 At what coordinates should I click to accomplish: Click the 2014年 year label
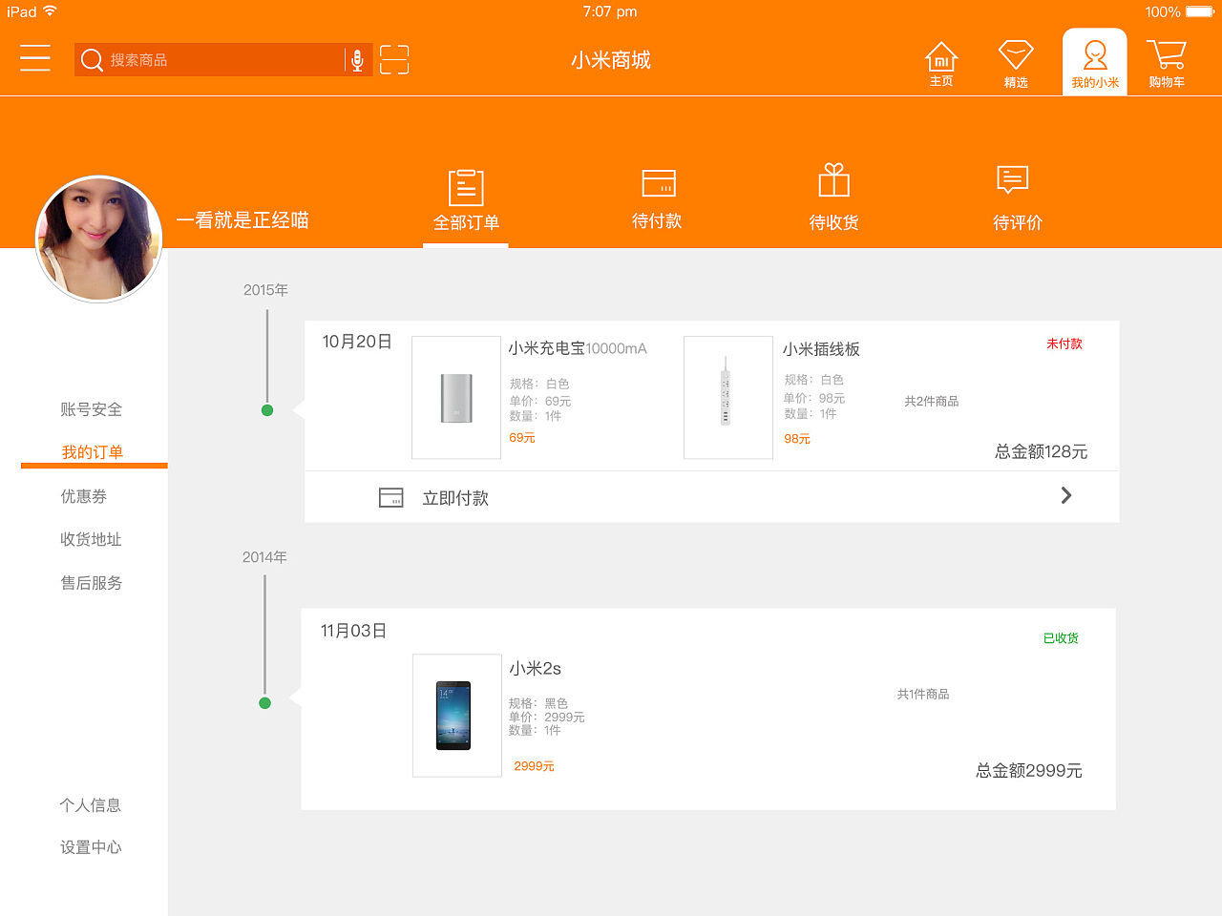tap(264, 557)
